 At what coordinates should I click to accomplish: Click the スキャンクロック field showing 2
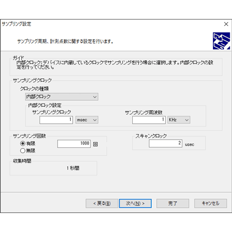pyautogui.click(x=166, y=143)
